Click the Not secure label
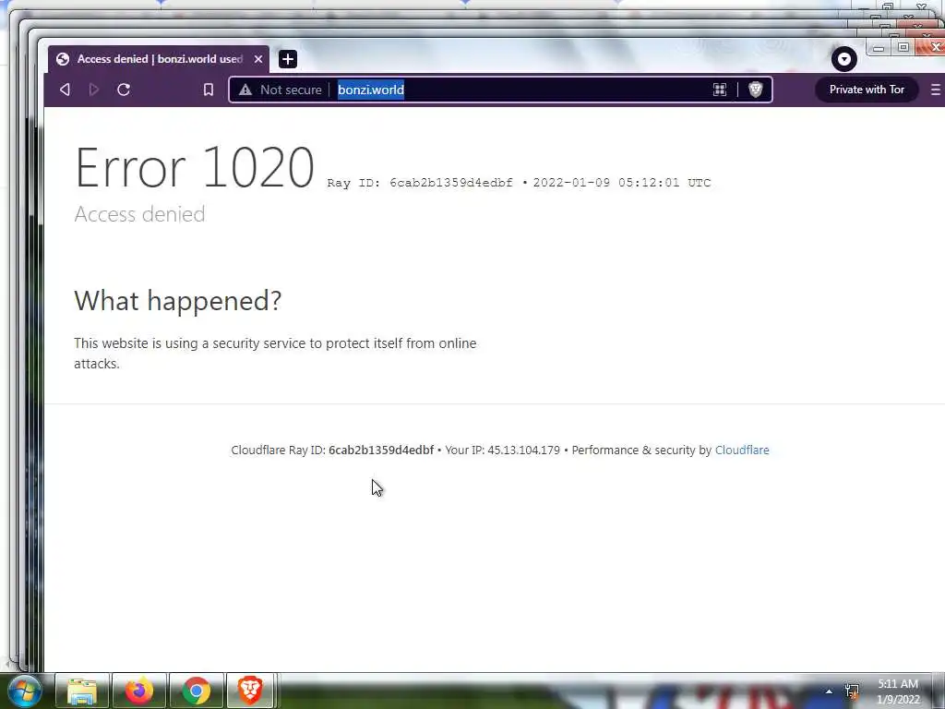 point(291,90)
